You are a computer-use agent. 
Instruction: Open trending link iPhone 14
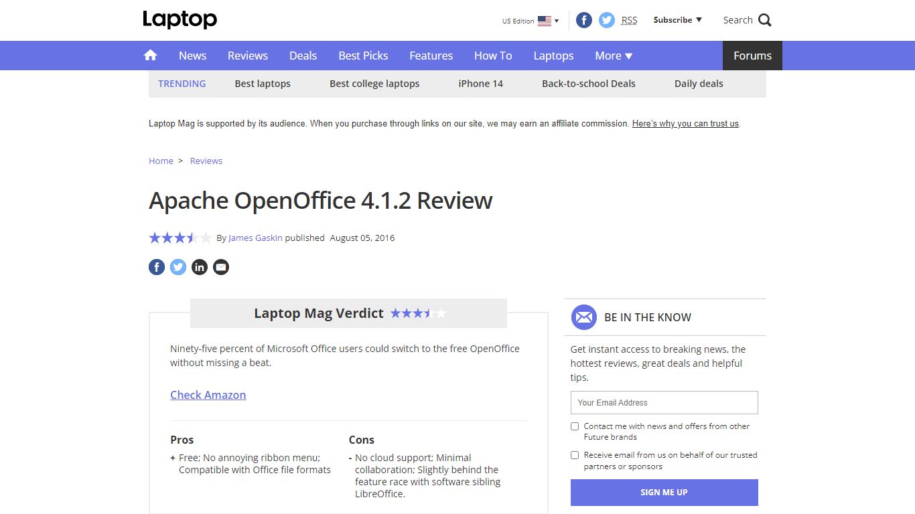[480, 84]
